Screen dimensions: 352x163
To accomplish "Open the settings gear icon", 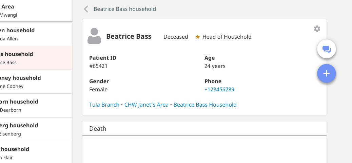I will click(317, 29).
